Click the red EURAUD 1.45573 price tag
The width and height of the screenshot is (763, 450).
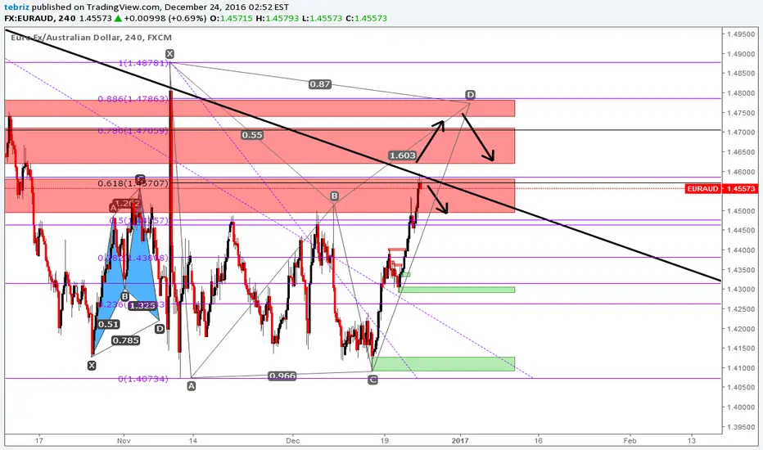click(x=721, y=189)
